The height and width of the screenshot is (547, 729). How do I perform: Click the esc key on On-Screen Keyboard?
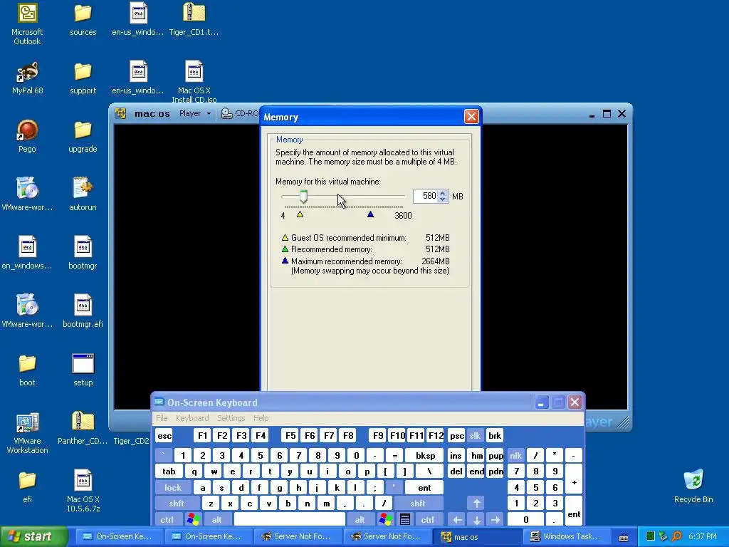[164, 435]
